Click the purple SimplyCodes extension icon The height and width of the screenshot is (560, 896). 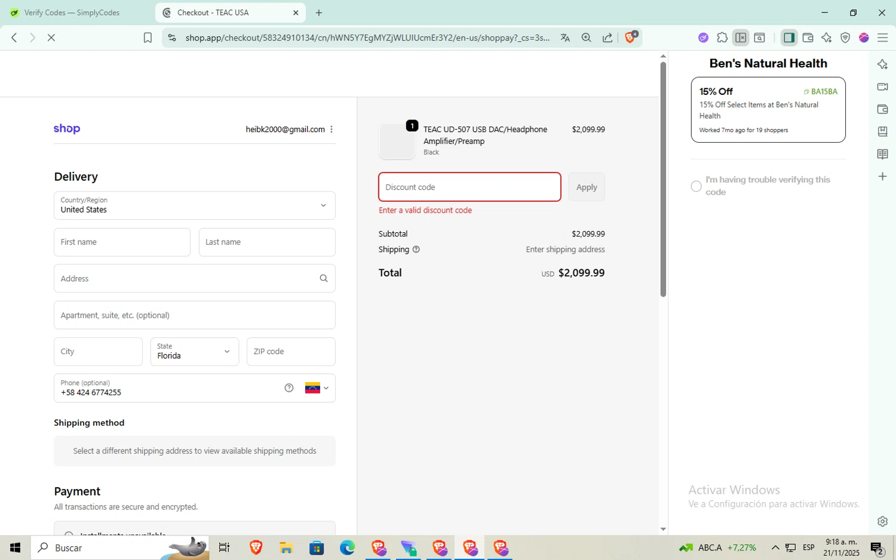(703, 38)
